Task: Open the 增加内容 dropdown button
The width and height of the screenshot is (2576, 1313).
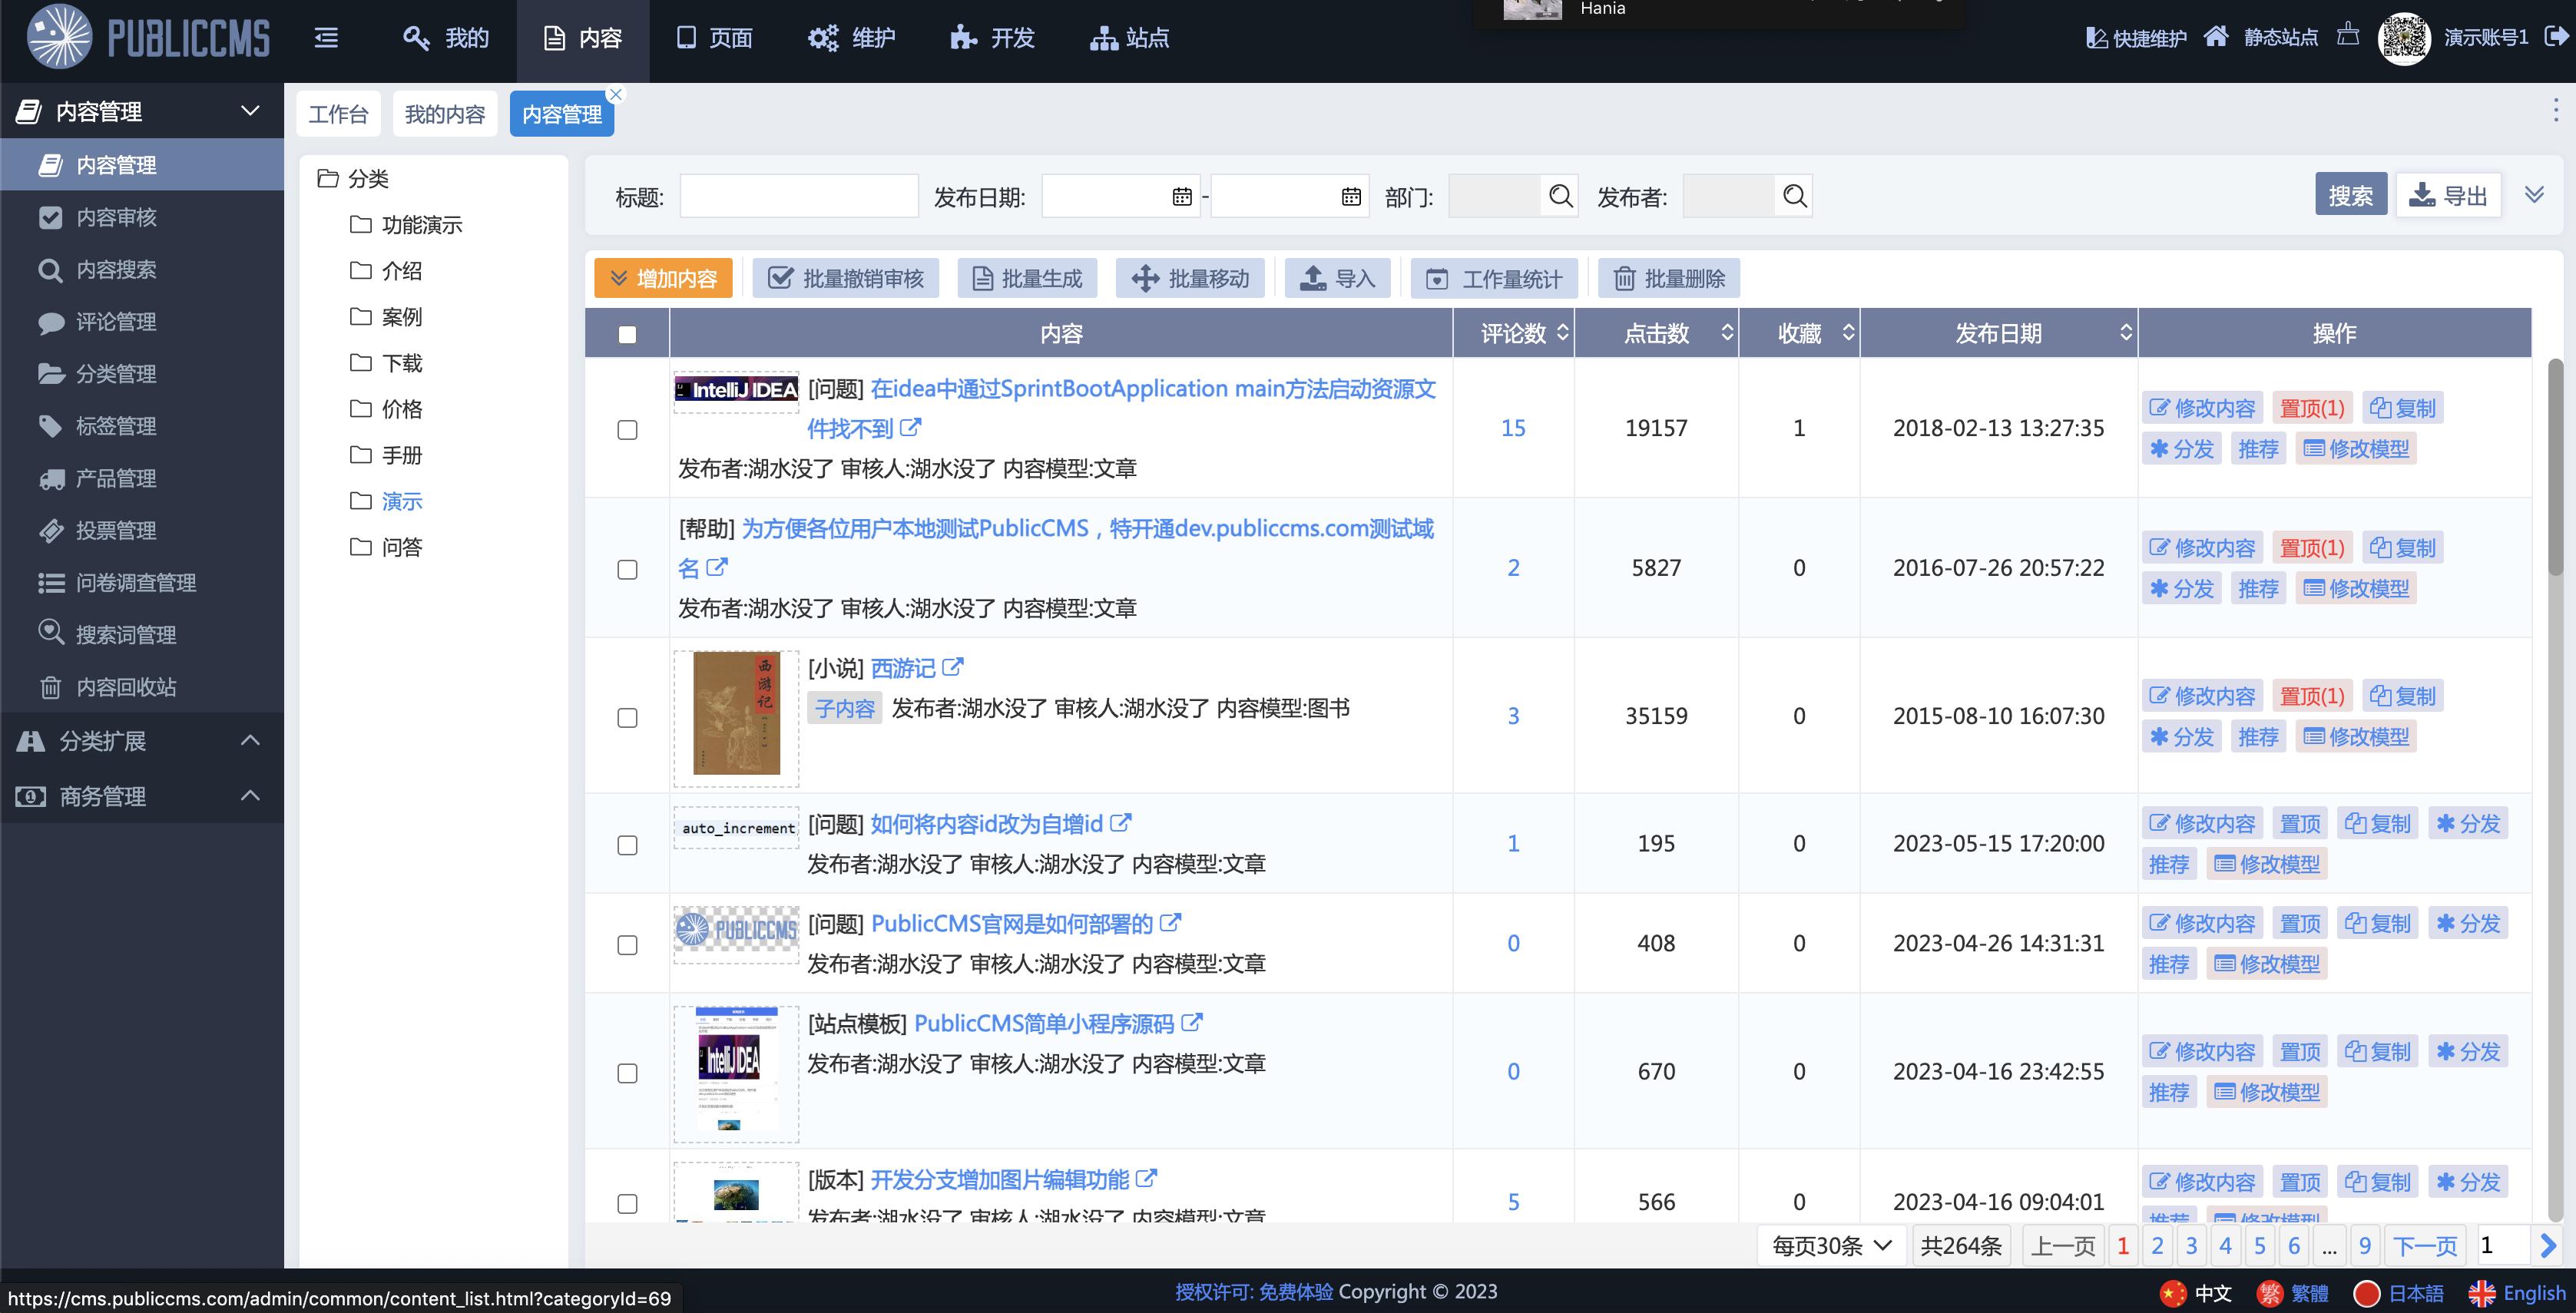Action: 663,278
